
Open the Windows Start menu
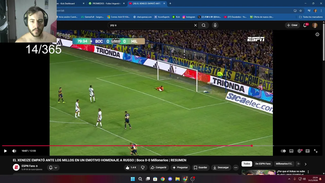(133, 179)
